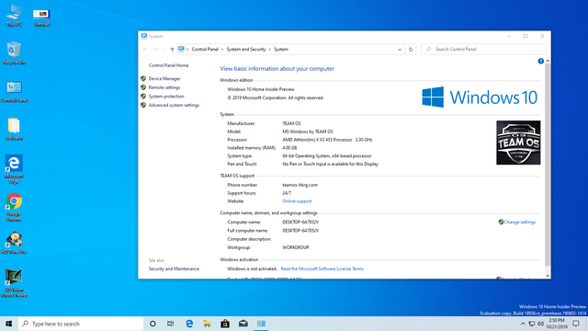The width and height of the screenshot is (588, 331).
Task: Click System in the breadcrumb path
Action: point(281,49)
